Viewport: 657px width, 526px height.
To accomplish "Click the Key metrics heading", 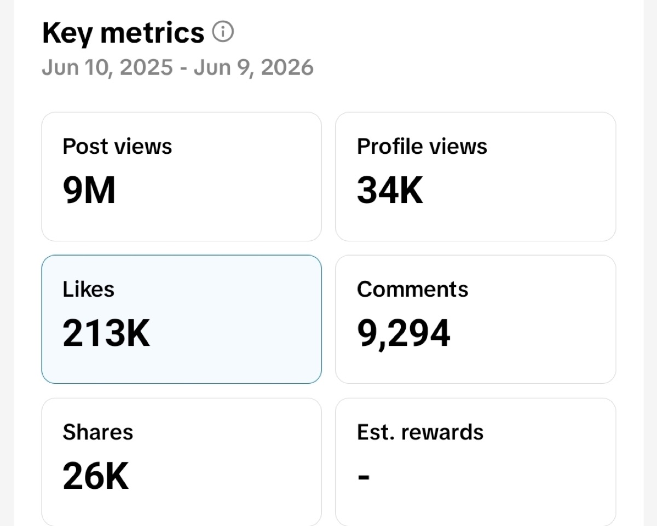I will (x=123, y=33).
